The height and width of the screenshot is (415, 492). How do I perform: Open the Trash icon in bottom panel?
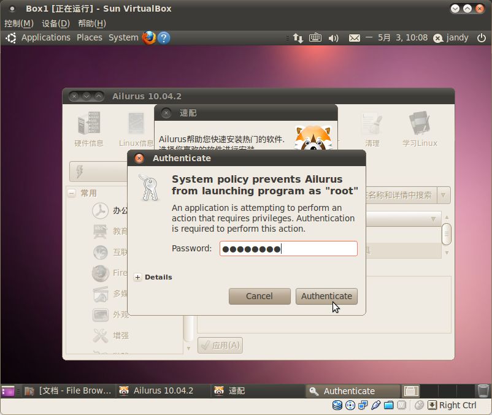483,391
